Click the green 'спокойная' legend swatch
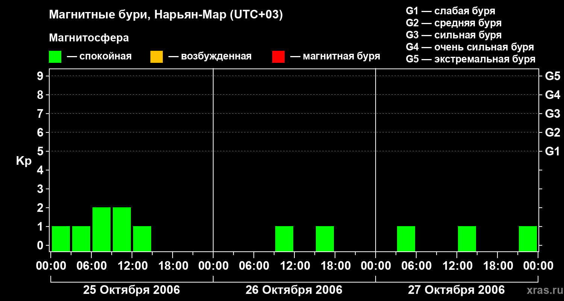Image resolution: width=564 pixels, height=301 pixels. [55, 57]
